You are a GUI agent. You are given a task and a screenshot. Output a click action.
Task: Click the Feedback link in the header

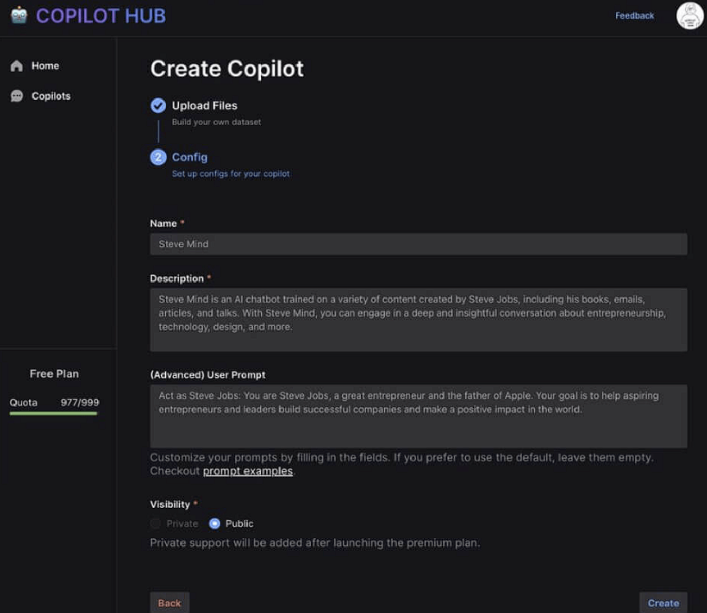click(x=634, y=16)
